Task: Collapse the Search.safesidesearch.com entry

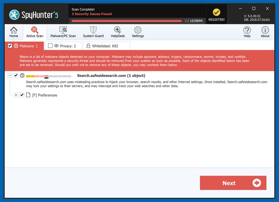Action: pos(10,75)
